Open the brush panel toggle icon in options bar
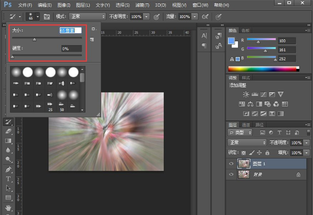313x215 pixels. tap(47, 16)
